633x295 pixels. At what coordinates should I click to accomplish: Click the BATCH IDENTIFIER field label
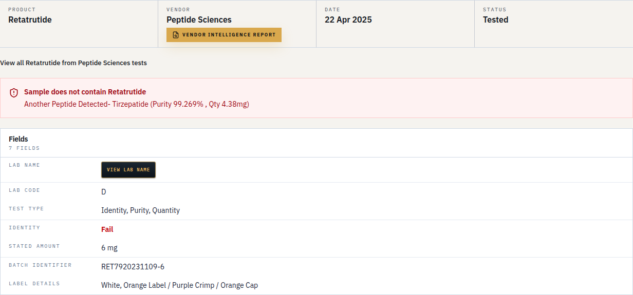40,265
